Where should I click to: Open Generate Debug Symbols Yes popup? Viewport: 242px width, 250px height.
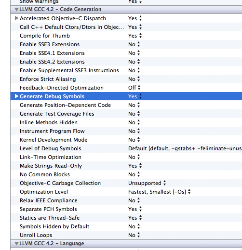click(x=135, y=96)
